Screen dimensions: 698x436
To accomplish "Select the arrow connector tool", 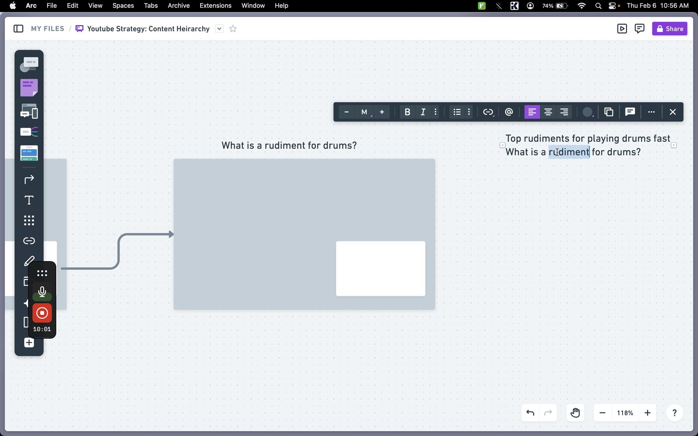I will (x=29, y=180).
